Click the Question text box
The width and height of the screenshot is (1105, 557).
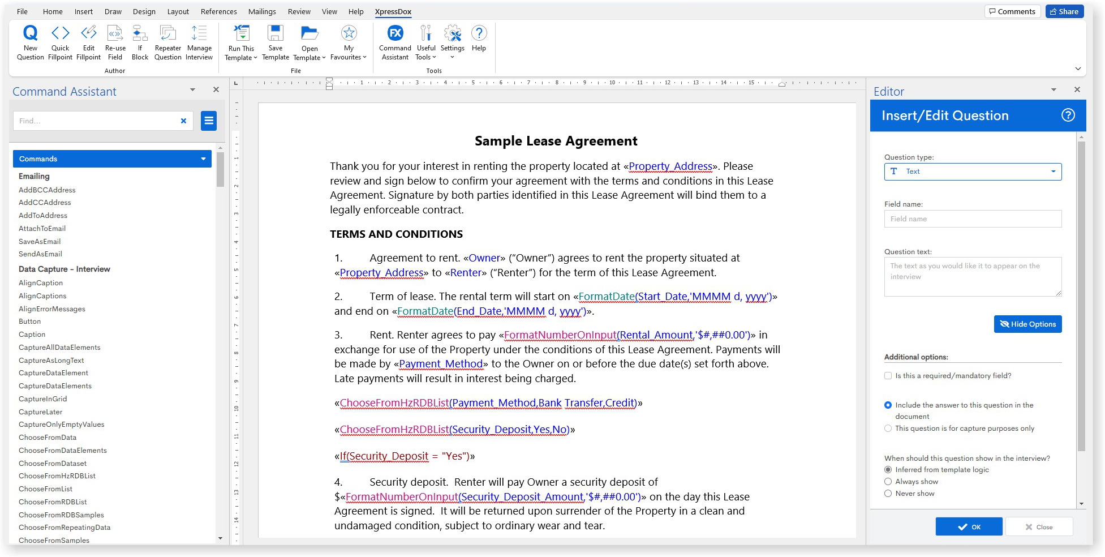973,277
